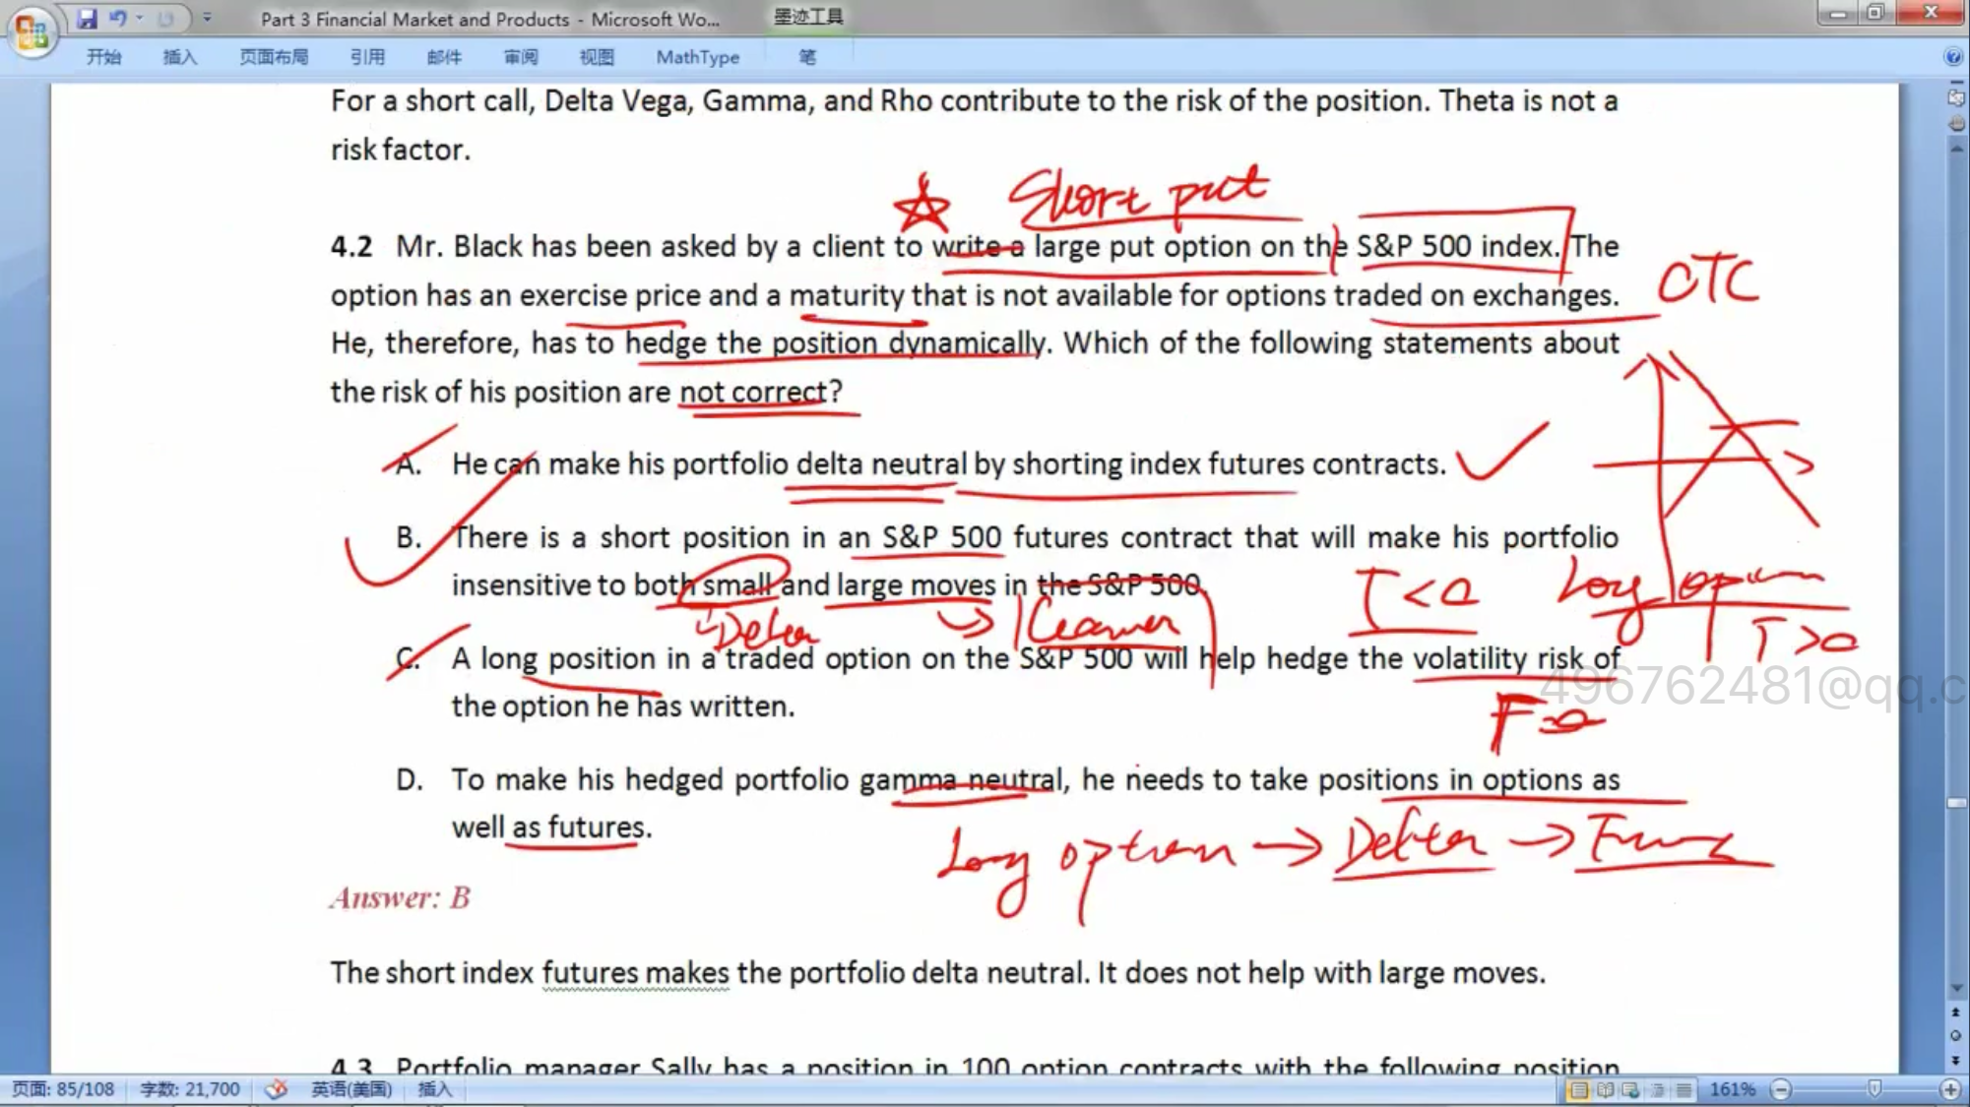The width and height of the screenshot is (1970, 1107).
Task: Open word count 字数: 21,700
Action: pos(190,1089)
